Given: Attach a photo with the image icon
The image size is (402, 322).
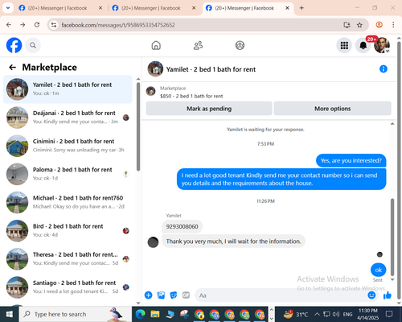Looking at the screenshot, I should [x=161, y=295].
